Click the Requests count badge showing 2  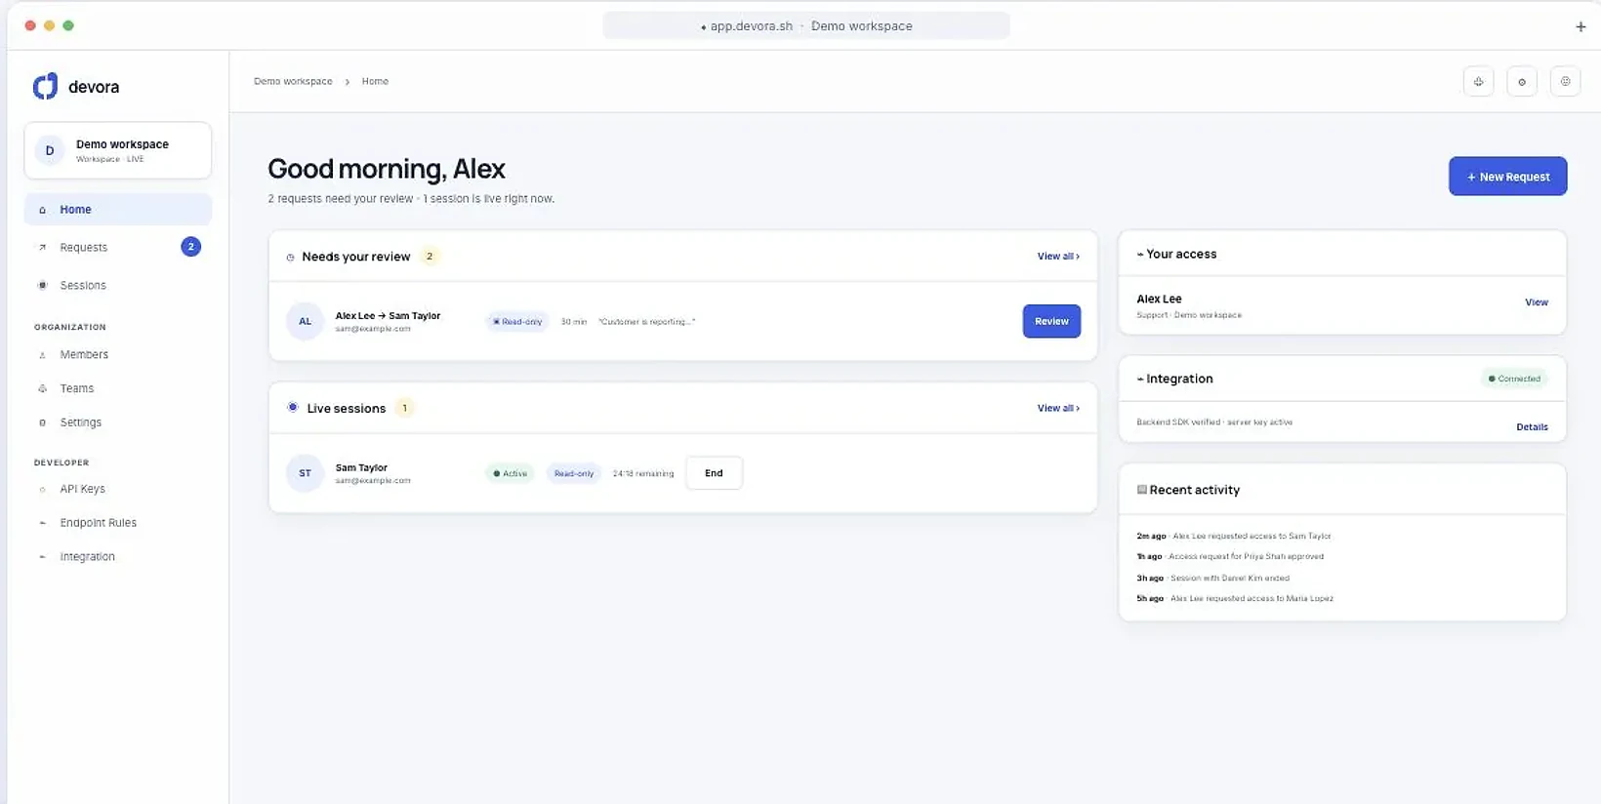(x=190, y=247)
